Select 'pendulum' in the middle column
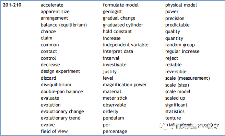Image resolution: width=225 pixels, height=136 pixels. coord(113,118)
